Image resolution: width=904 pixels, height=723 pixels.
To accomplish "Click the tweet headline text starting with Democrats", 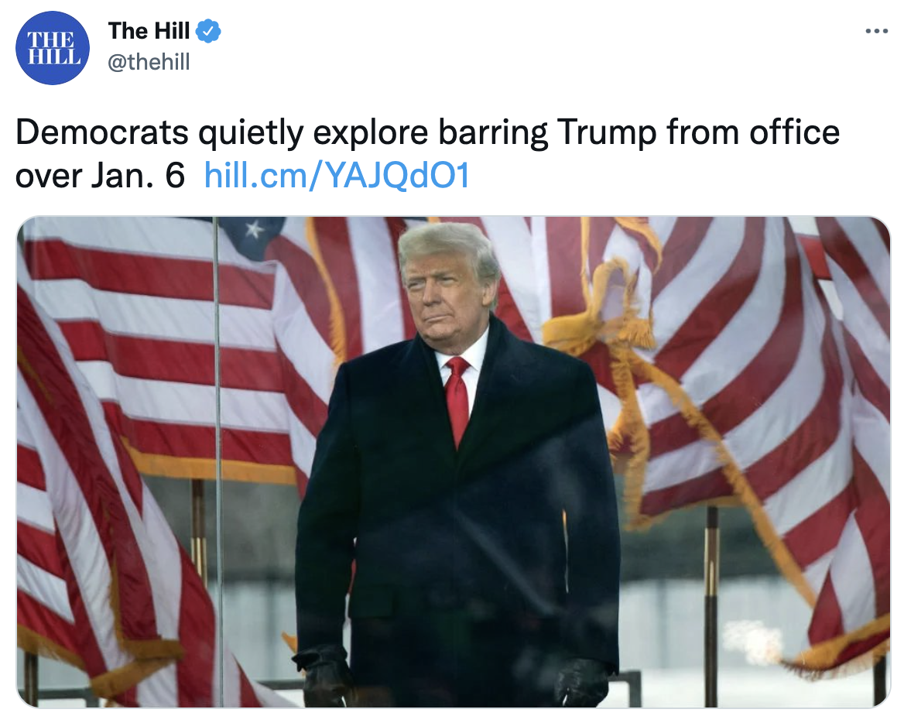I will coord(427,154).
